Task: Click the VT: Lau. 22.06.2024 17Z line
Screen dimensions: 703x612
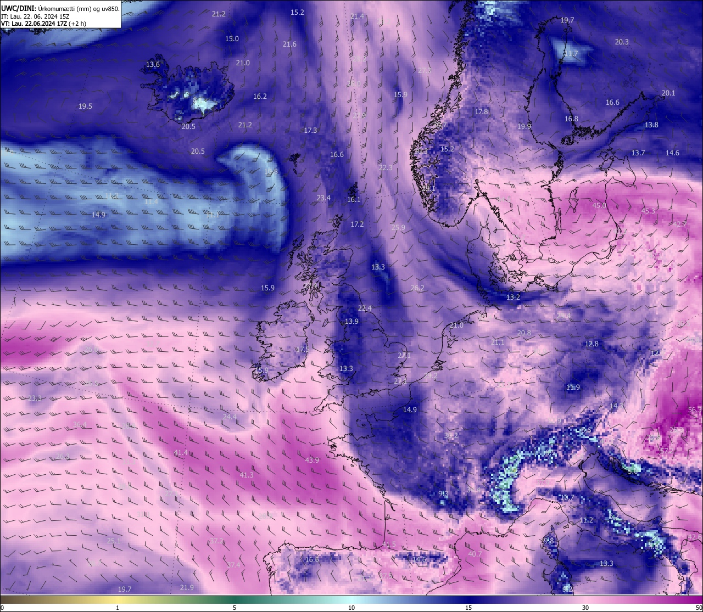Action: coord(43,24)
